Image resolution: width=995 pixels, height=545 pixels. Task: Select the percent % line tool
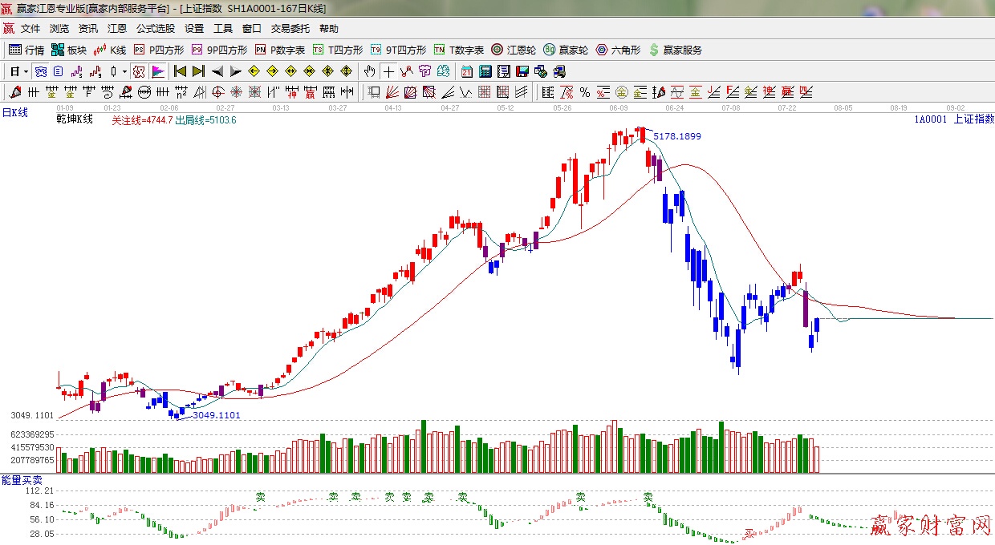[585, 92]
